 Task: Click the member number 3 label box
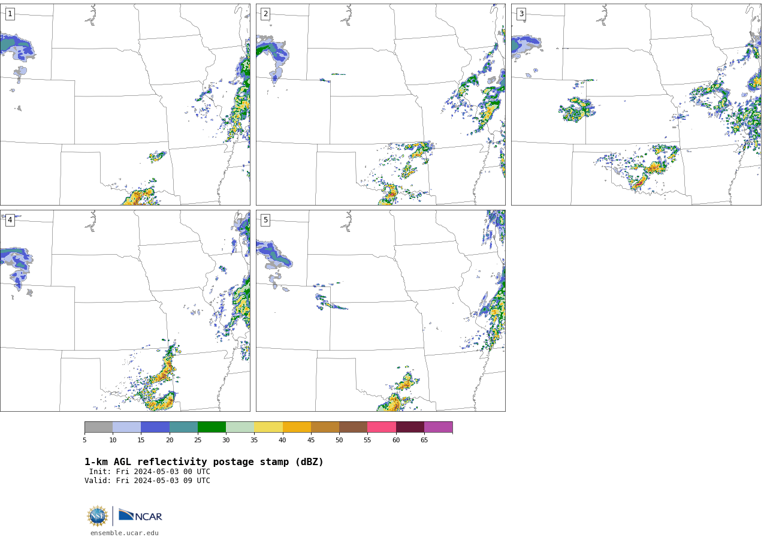coord(521,14)
